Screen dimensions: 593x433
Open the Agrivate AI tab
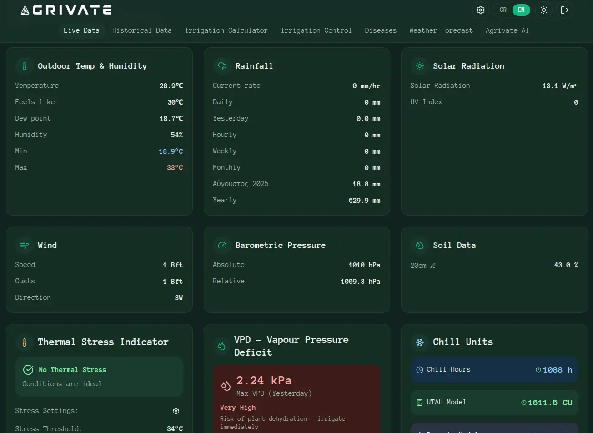click(507, 30)
